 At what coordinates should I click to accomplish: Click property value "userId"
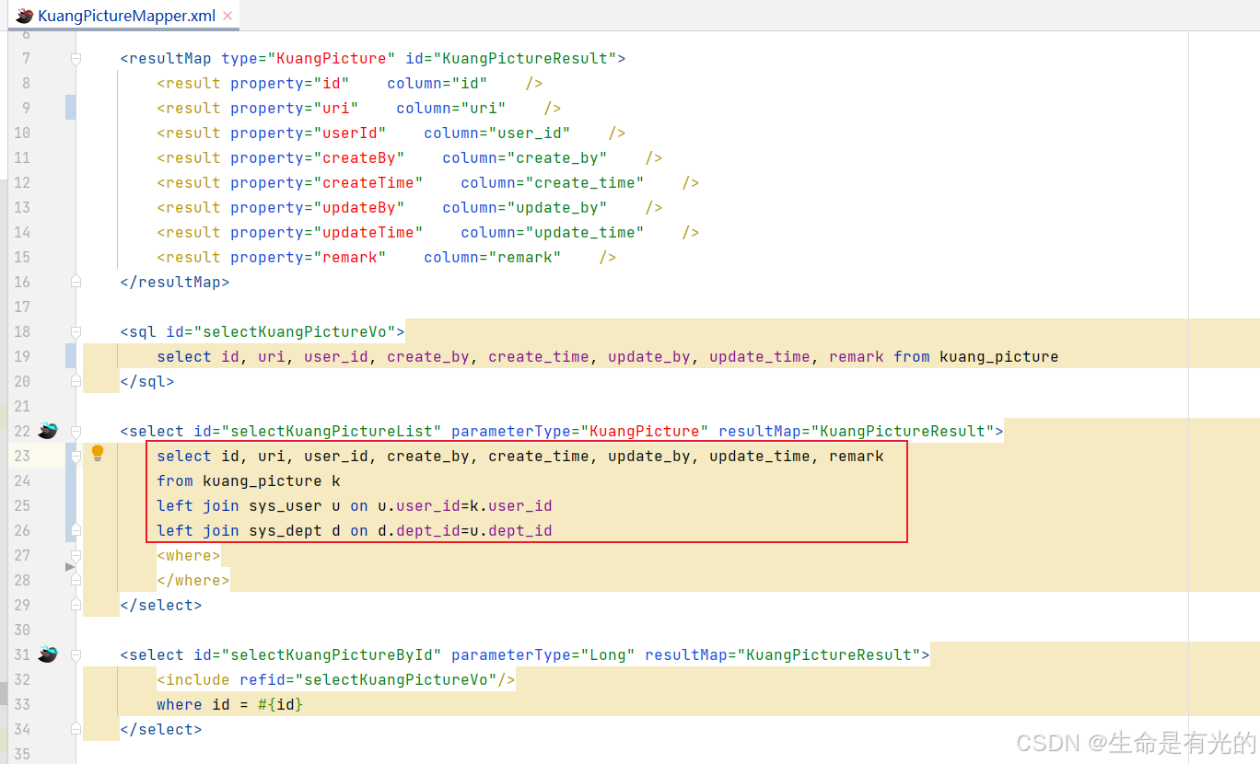[x=349, y=133]
